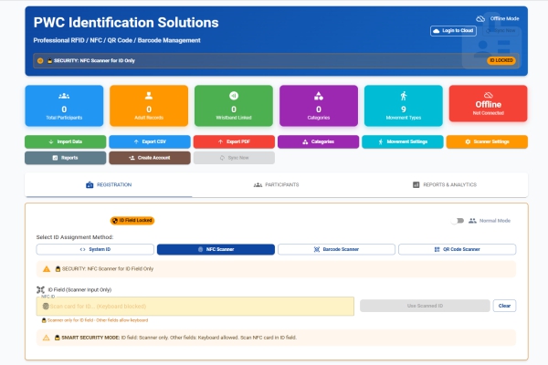Click the Clear button
Viewport: 548px width, 365px height.
504,306
